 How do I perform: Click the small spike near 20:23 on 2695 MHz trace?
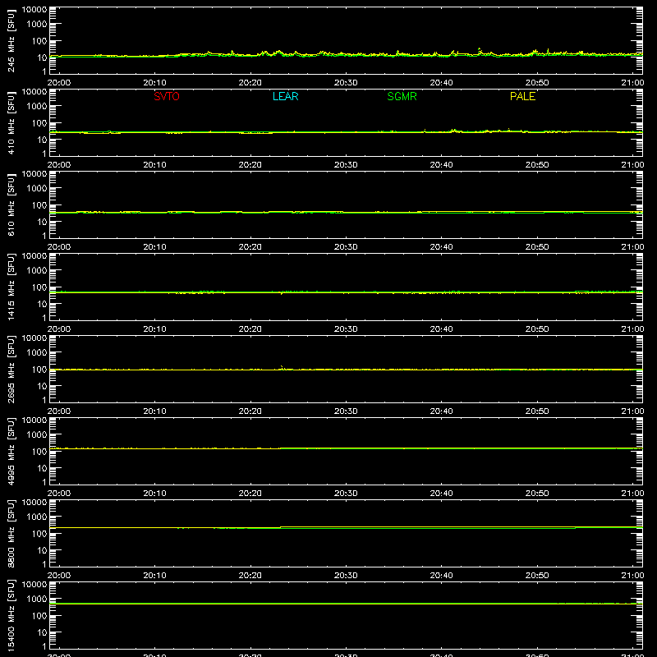[282, 367]
